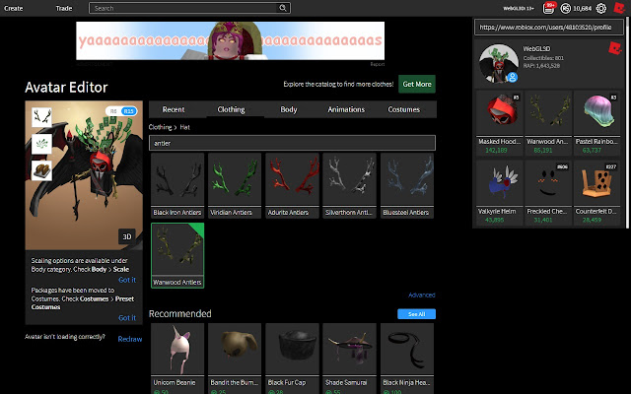Select recommended Black Ninja Headband
This screenshot has height=394, width=631.
coord(407,359)
